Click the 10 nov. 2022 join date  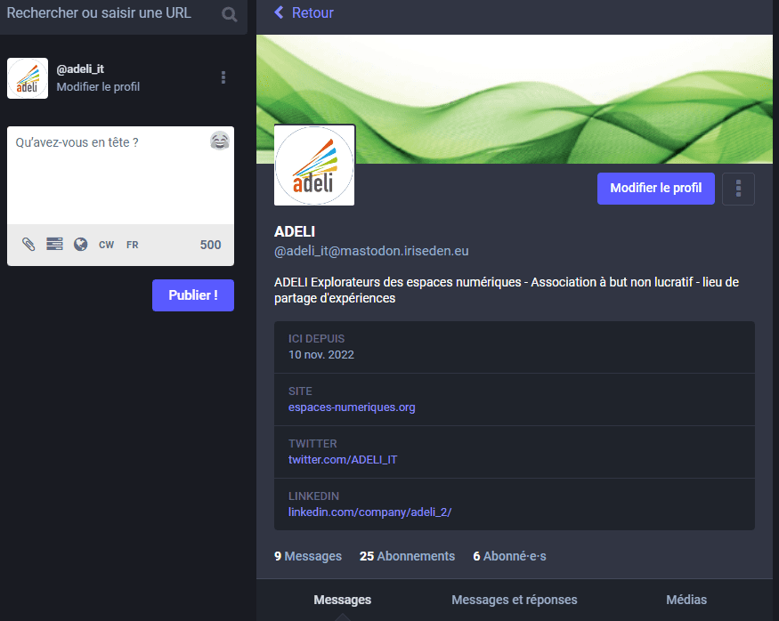[321, 354]
